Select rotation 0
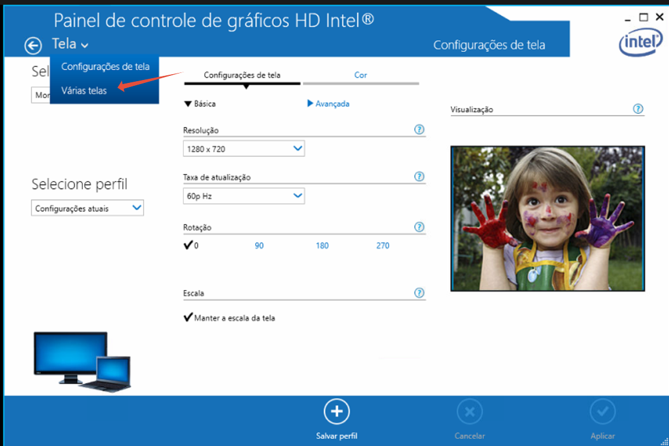Viewport: 669px width, 446px height. coord(191,245)
